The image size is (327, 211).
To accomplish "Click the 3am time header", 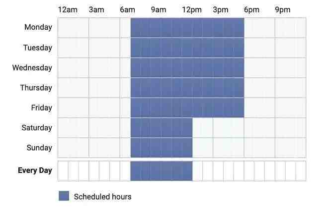I will (x=96, y=10).
